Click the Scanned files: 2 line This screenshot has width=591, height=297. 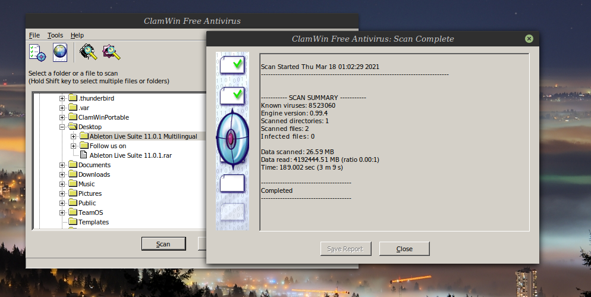click(x=285, y=129)
